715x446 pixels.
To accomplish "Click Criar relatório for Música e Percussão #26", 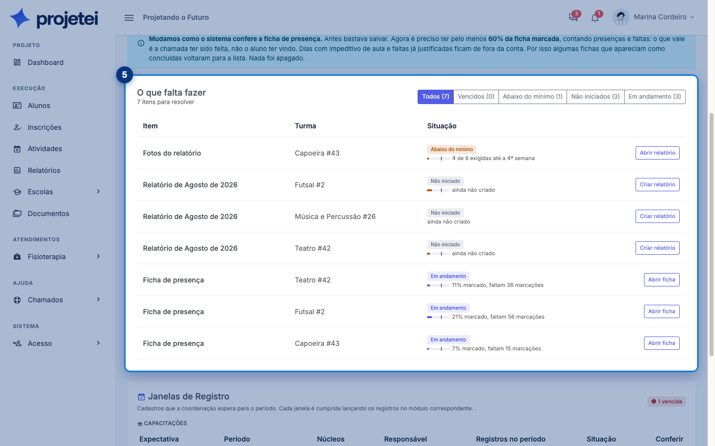I will pos(657,216).
